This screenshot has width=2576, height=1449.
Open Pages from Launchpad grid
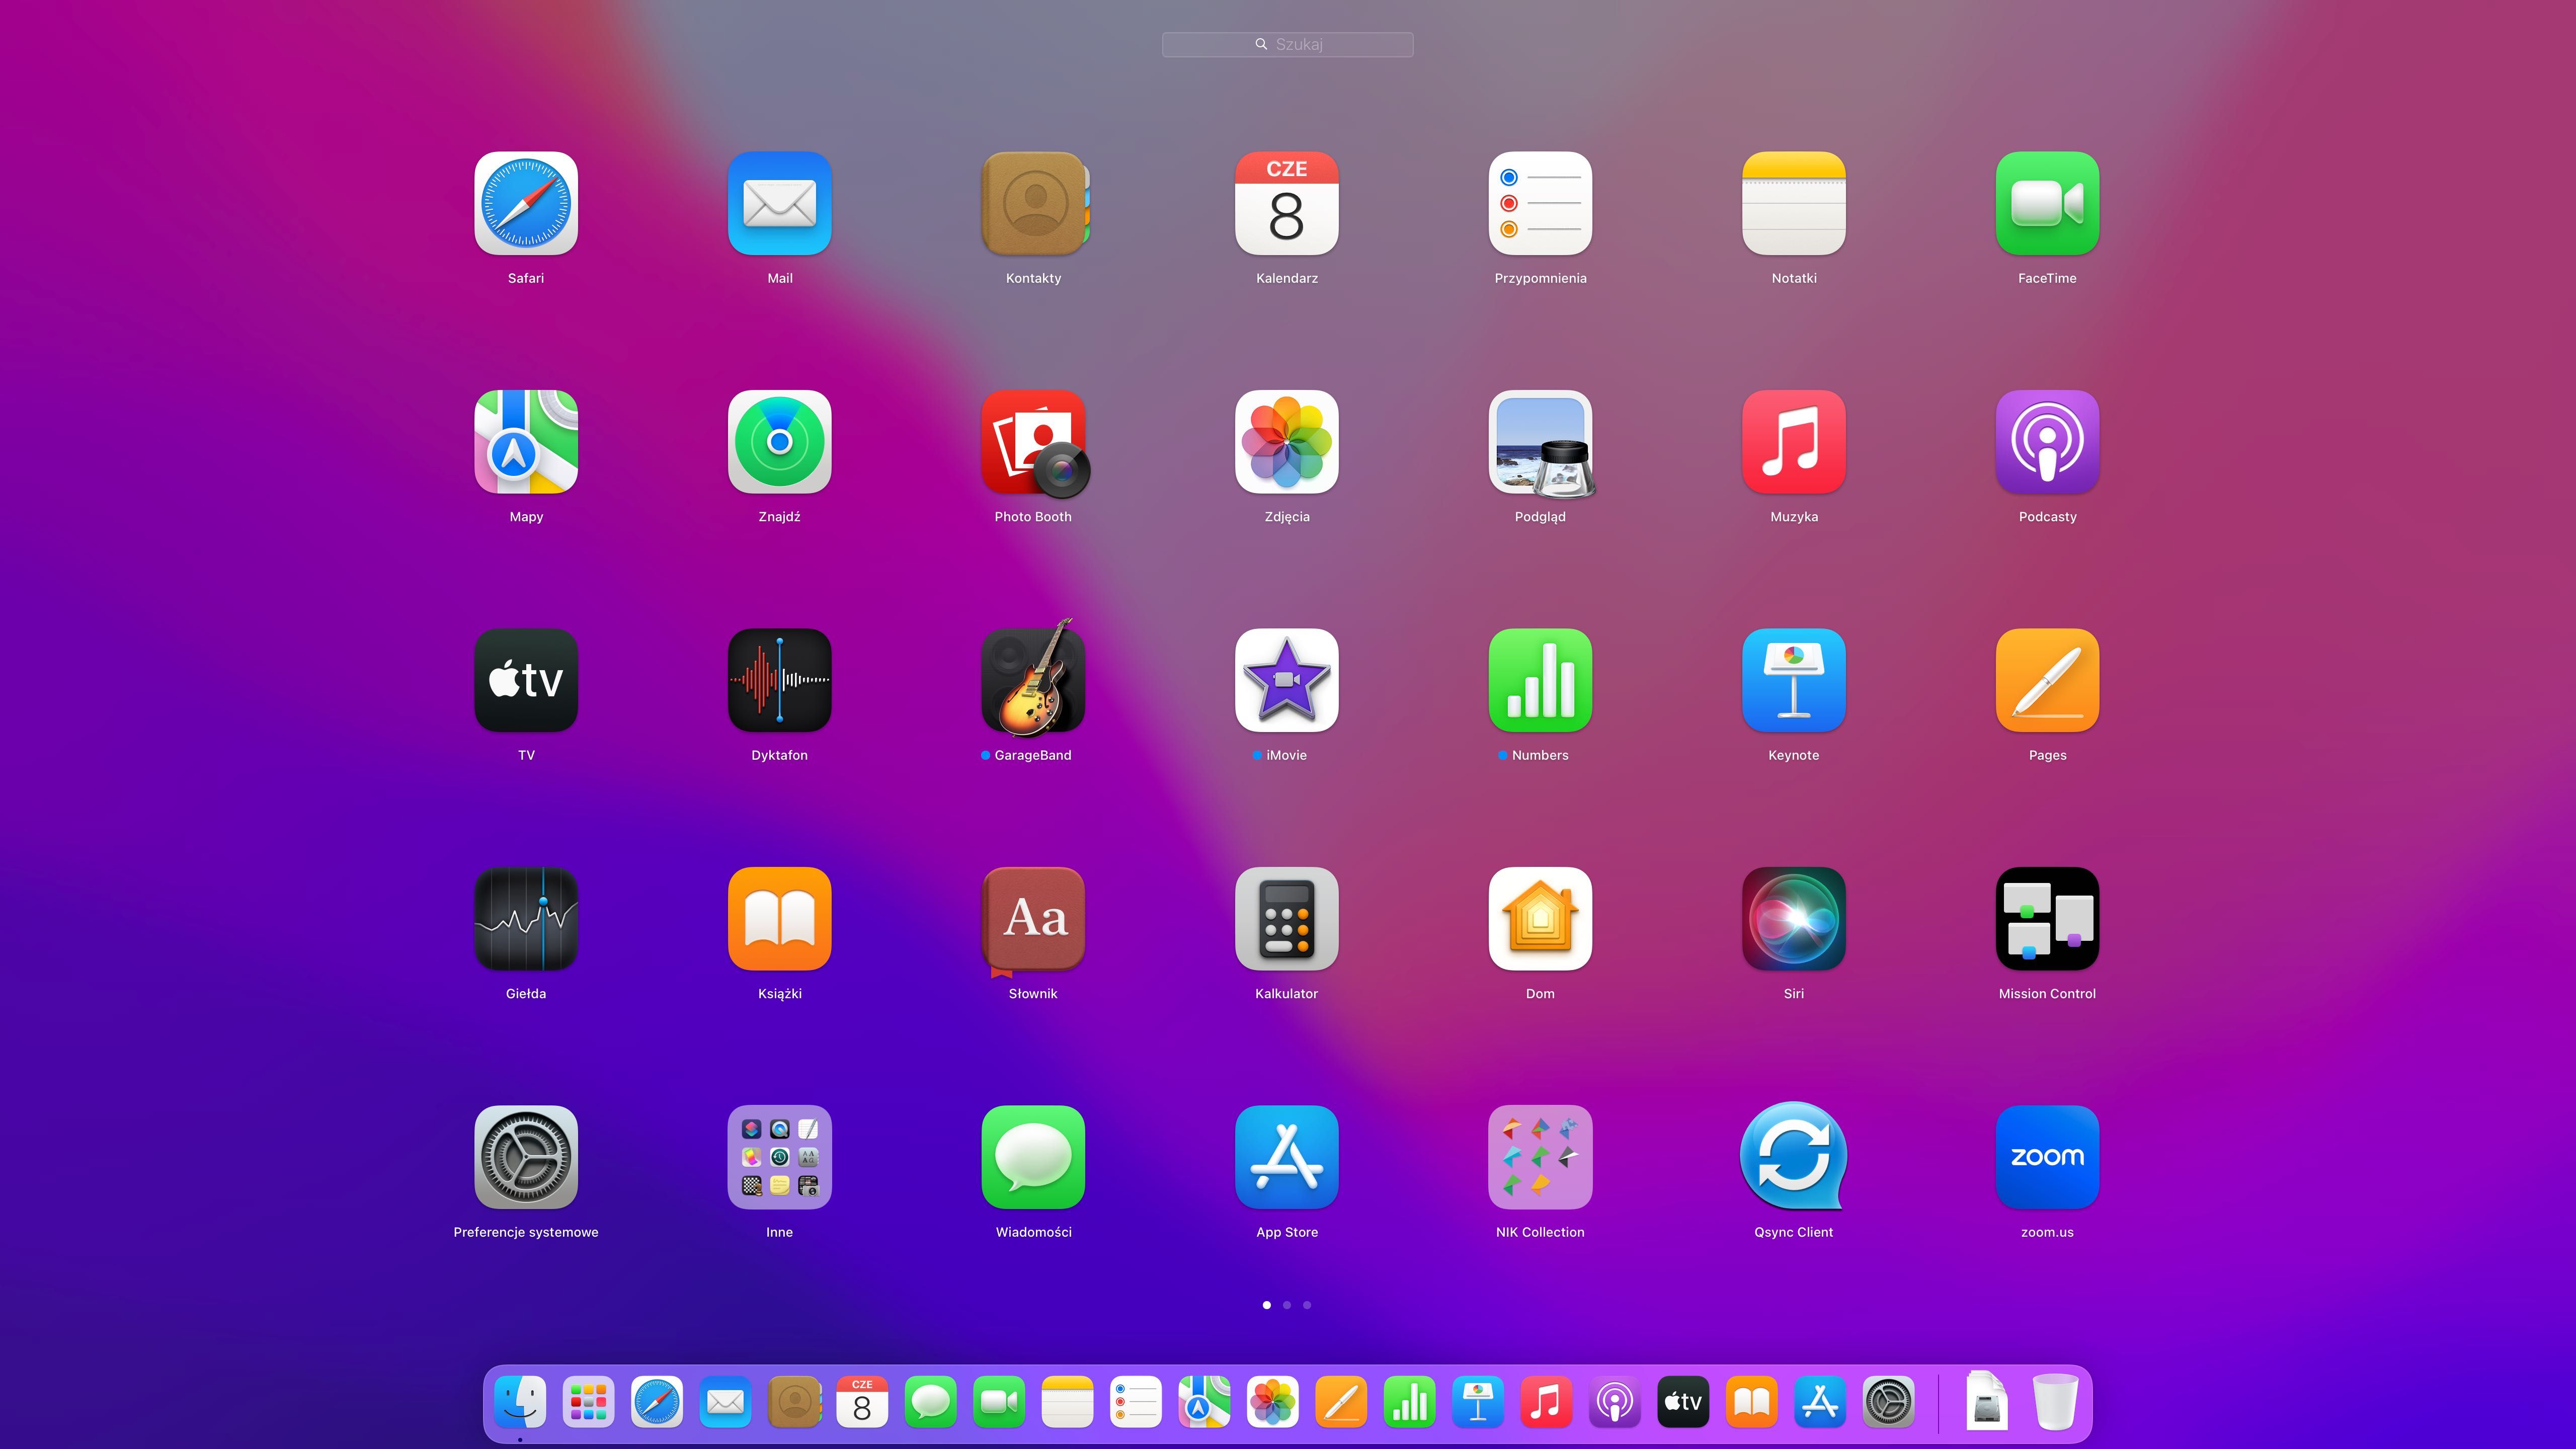point(2048,680)
